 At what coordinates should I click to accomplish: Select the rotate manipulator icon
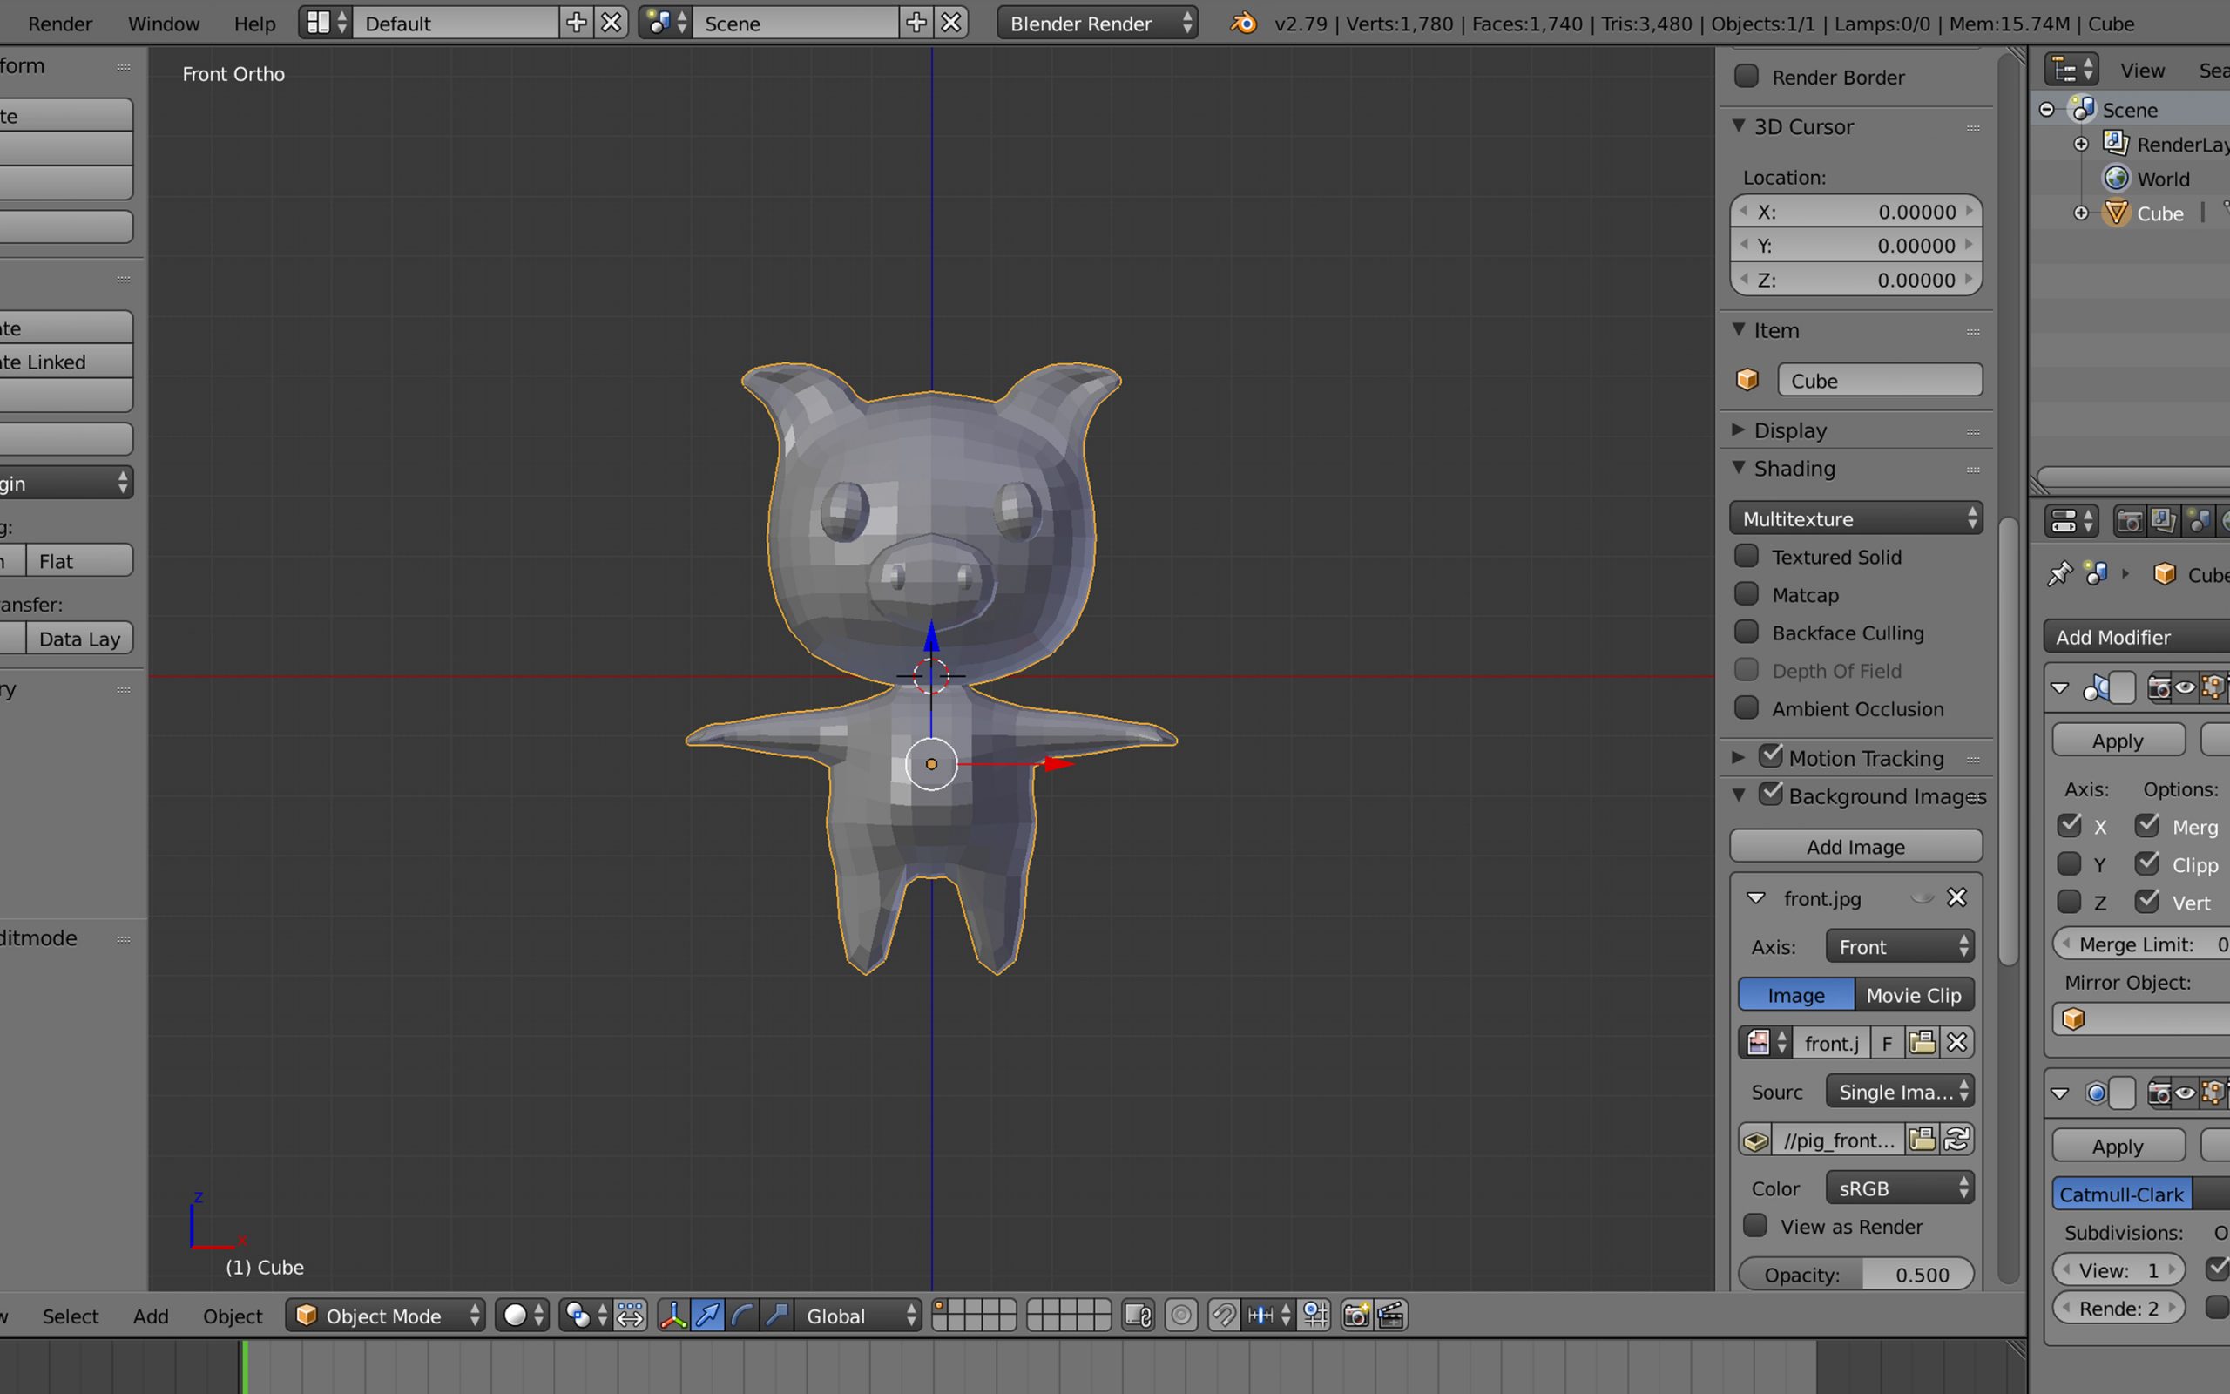(x=743, y=1315)
